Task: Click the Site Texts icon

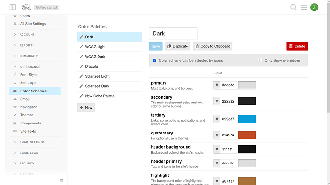Action: (x=15, y=131)
